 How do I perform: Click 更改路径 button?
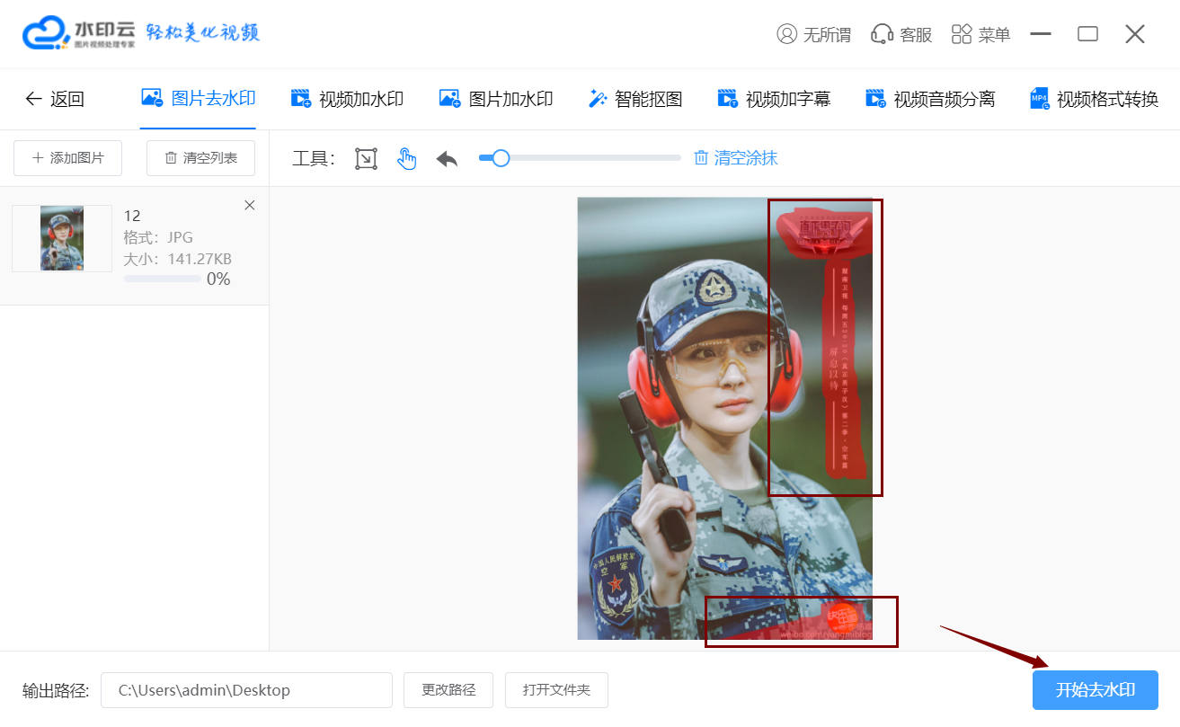(448, 690)
